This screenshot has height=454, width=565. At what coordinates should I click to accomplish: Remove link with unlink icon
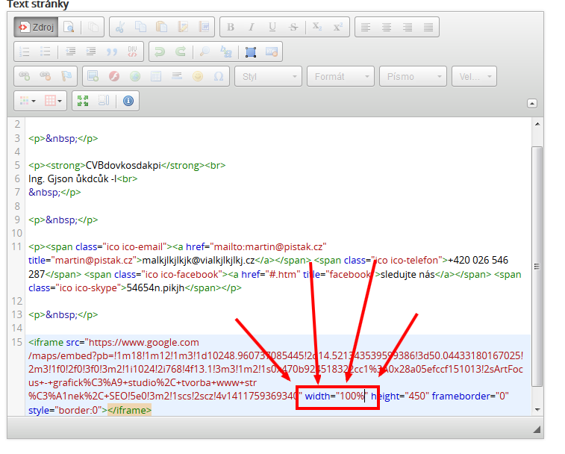click(x=46, y=76)
